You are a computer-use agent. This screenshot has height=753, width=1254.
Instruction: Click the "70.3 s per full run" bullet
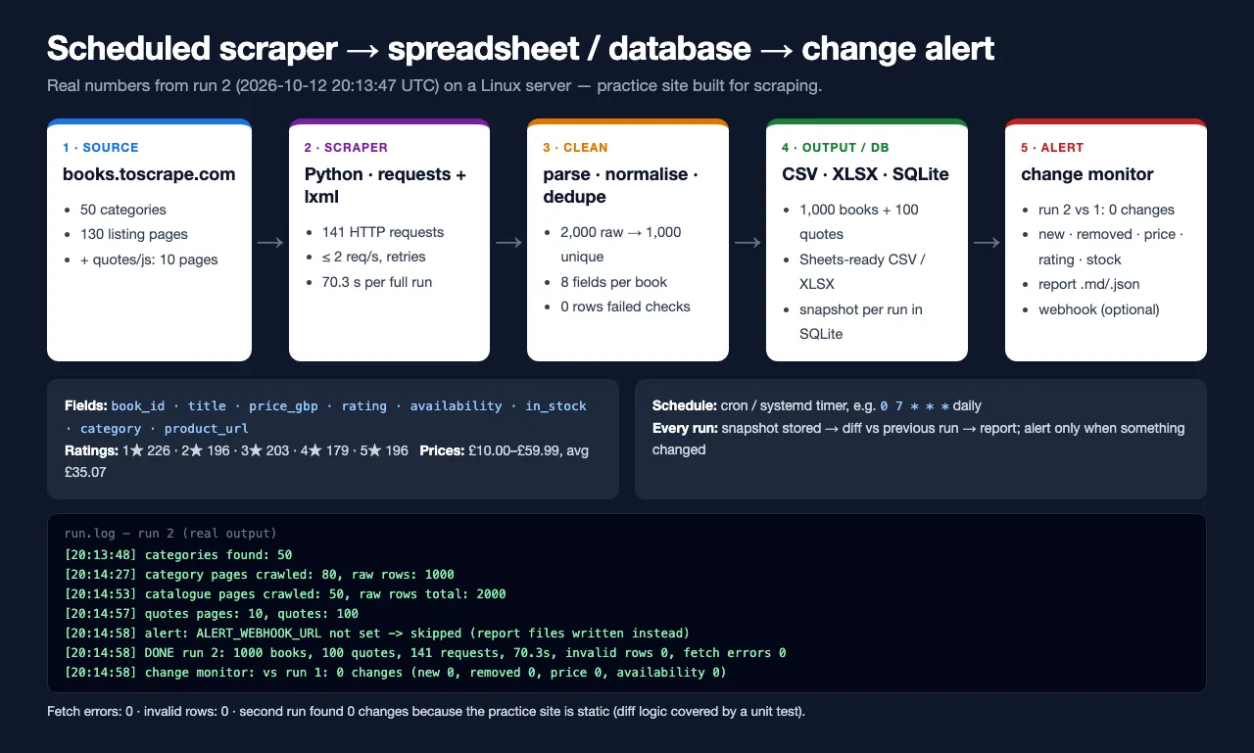[377, 282]
